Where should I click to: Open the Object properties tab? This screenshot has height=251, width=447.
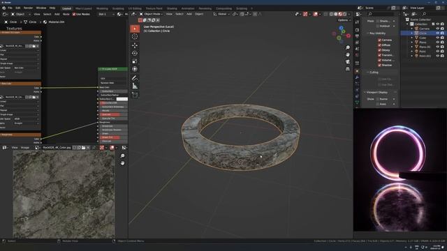point(357,71)
